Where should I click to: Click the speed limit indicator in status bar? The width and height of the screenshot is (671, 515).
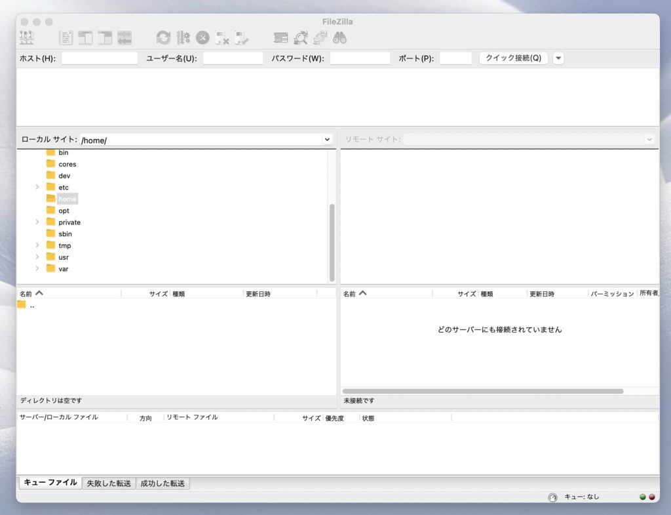(552, 497)
